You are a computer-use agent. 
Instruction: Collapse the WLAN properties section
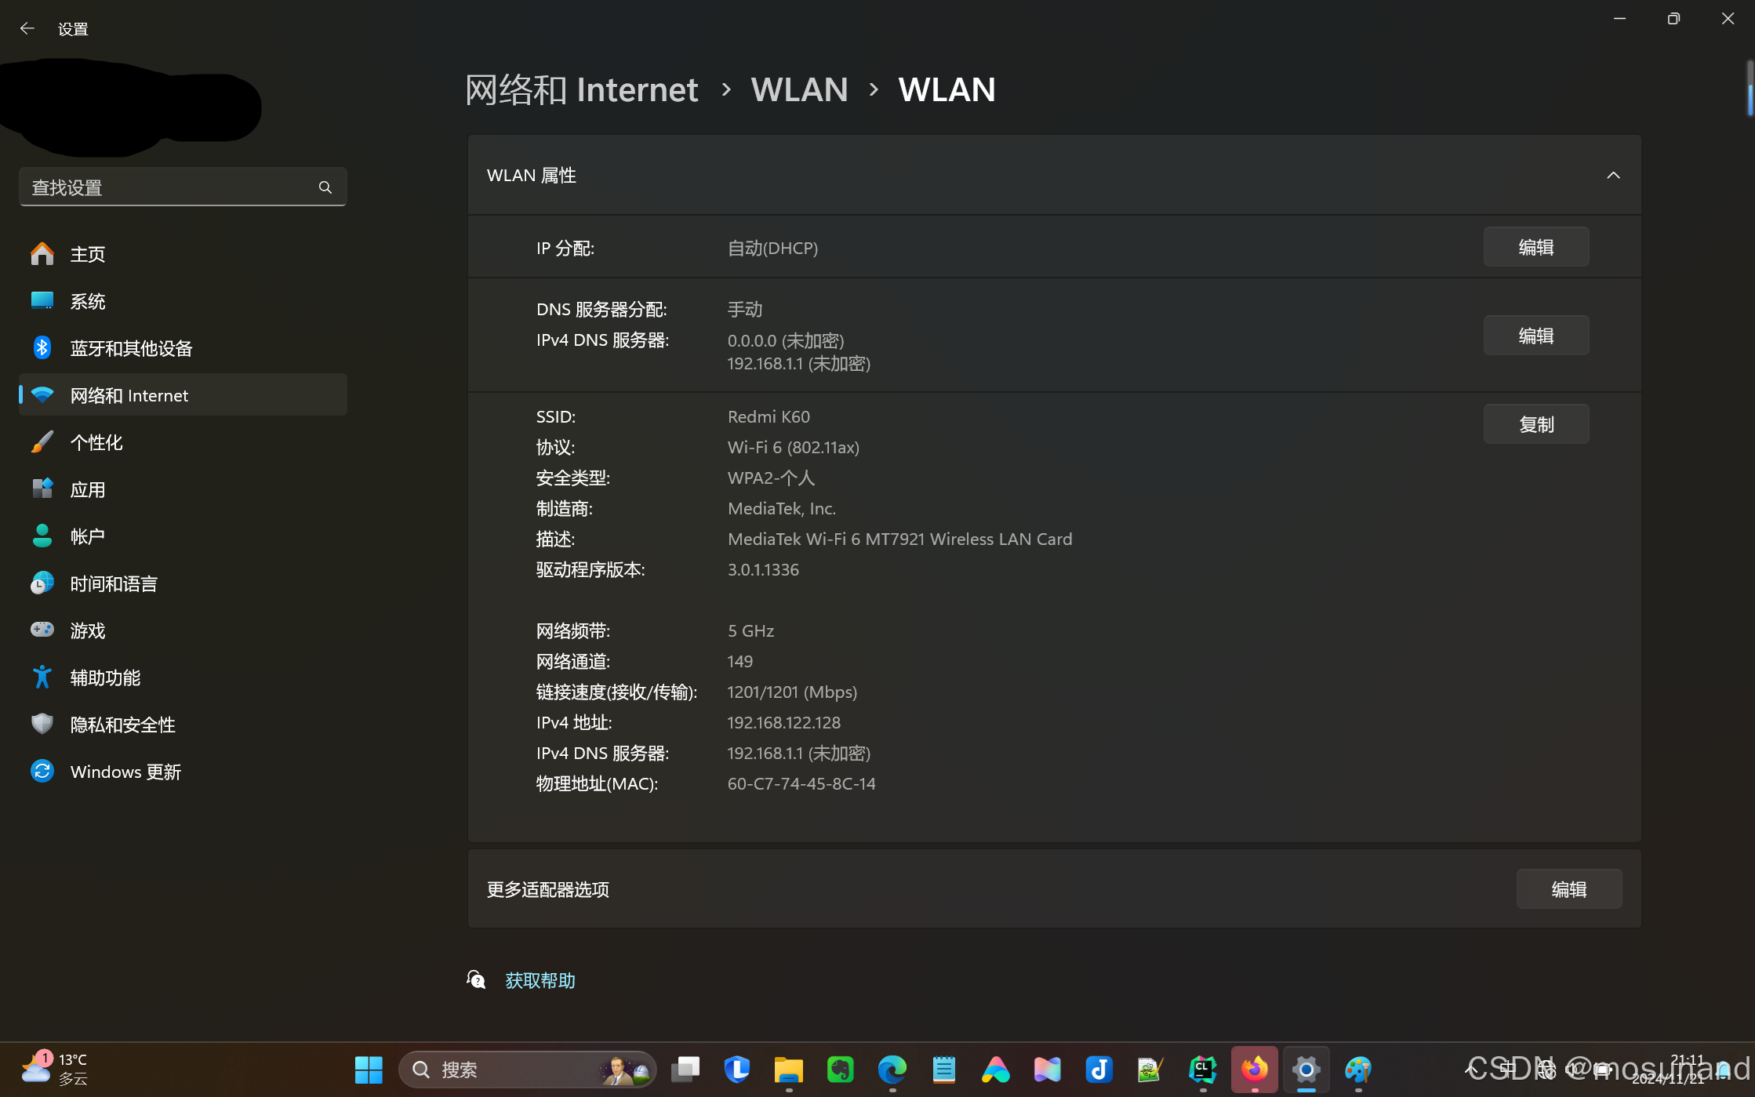click(1612, 175)
